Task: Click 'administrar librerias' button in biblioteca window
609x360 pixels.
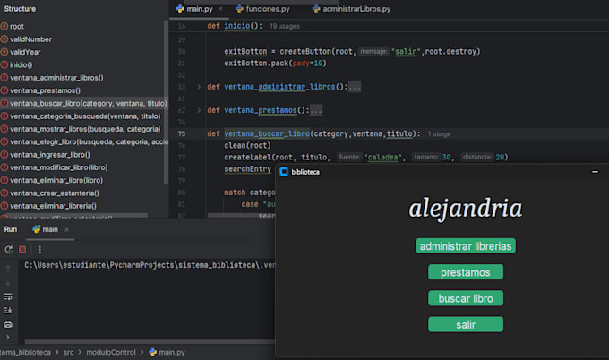Action: pos(466,246)
